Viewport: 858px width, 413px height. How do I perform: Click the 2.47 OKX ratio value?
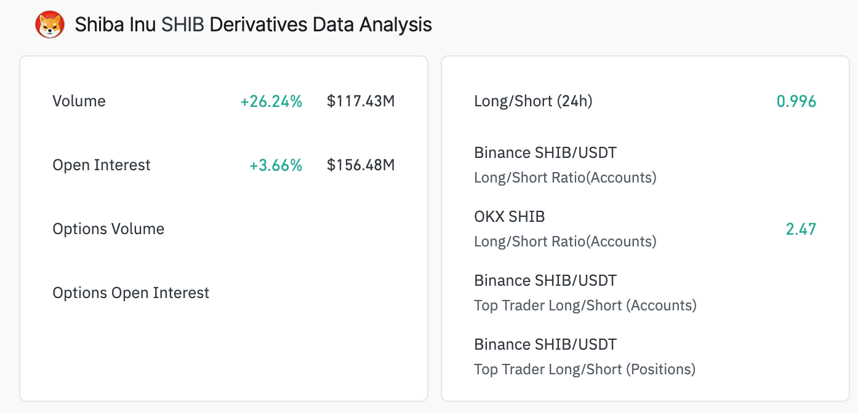pos(801,229)
